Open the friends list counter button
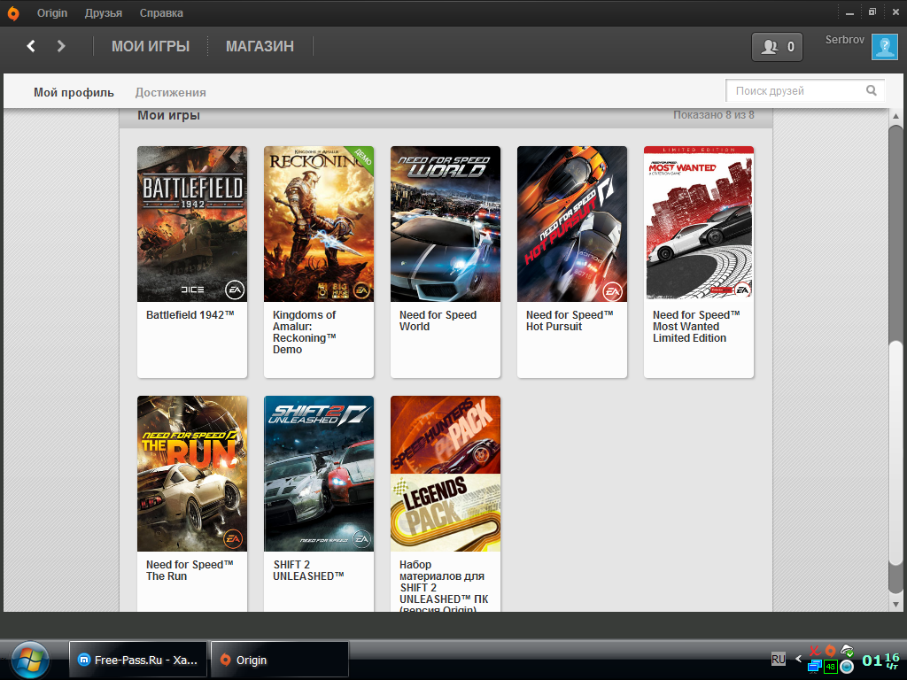This screenshot has width=907, height=680. coord(777,47)
